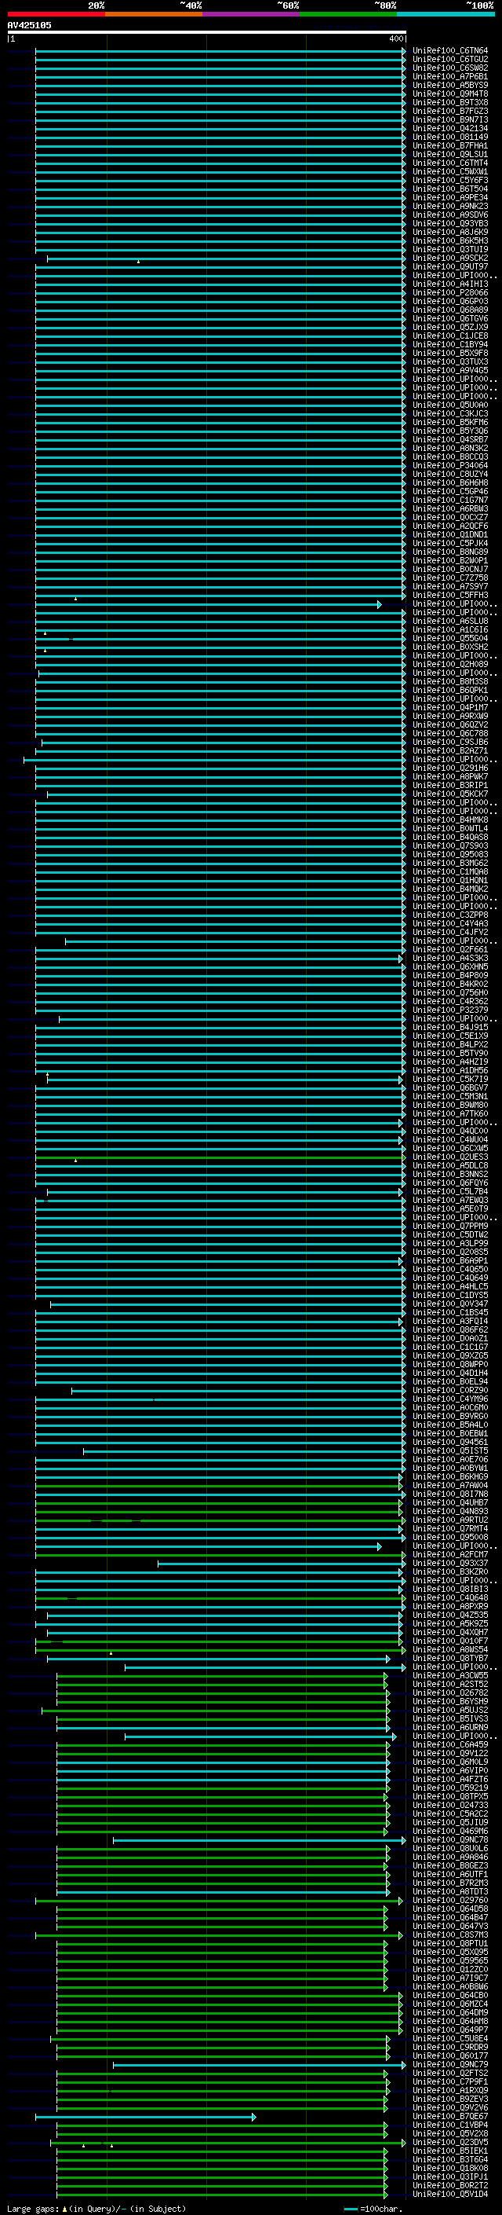Select the AV425105 query title
The image size is (502, 2215).
[x=29, y=25]
